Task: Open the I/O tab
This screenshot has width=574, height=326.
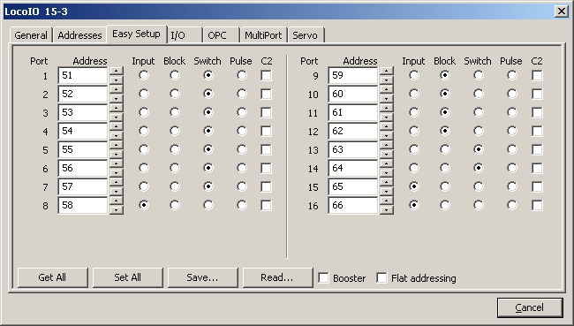Action: [185, 35]
